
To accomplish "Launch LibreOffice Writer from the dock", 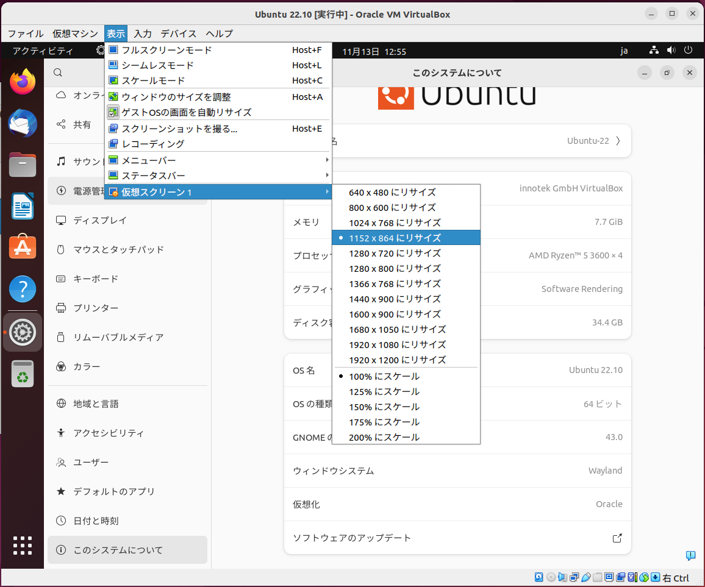I will (x=23, y=206).
